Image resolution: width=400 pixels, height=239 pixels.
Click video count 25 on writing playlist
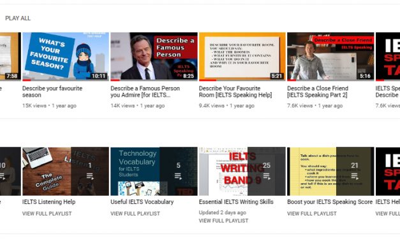[x=266, y=165]
